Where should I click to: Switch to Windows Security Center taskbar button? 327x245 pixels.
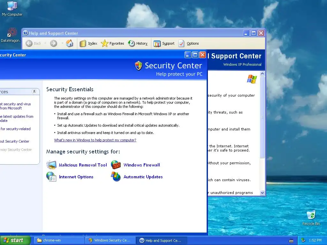click(110, 241)
